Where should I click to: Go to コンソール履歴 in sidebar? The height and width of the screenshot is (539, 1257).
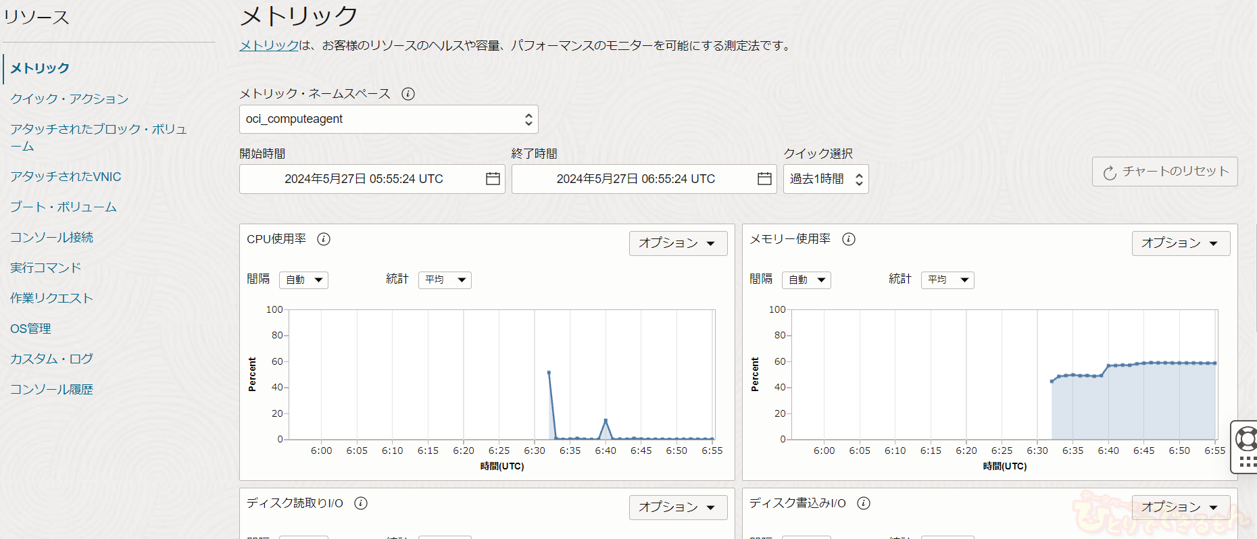coord(51,389)
